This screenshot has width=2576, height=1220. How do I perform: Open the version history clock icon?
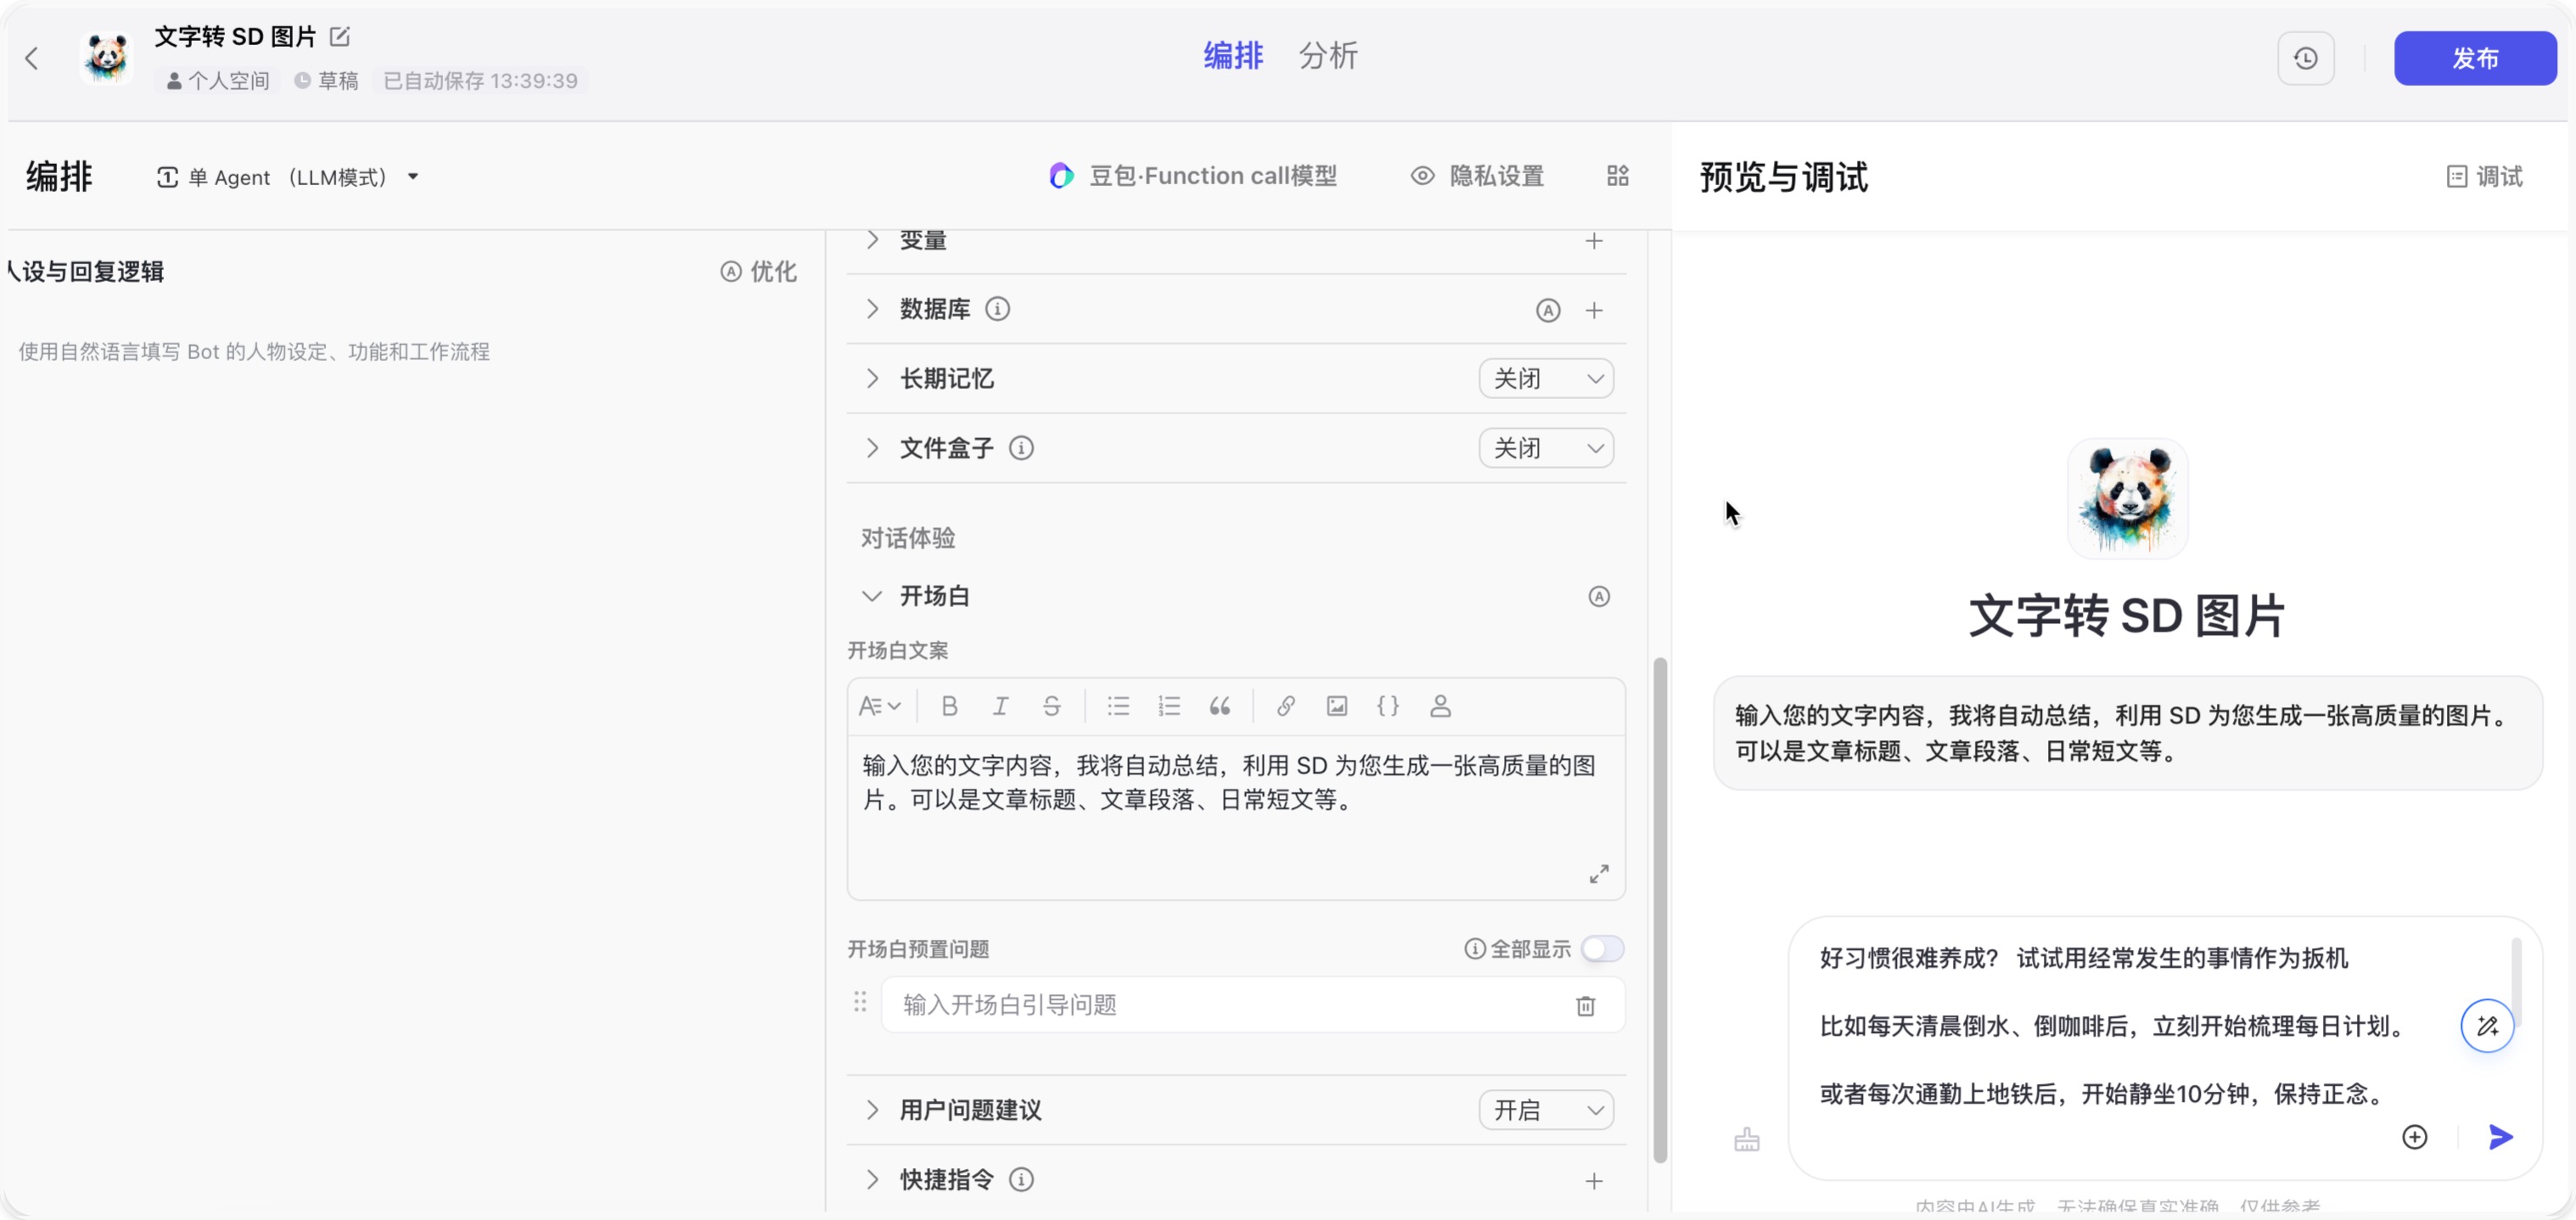tap(2305, 58)
